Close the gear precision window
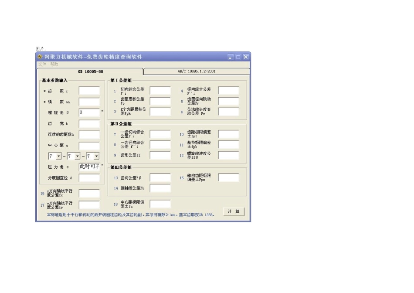 coord(246,57)
